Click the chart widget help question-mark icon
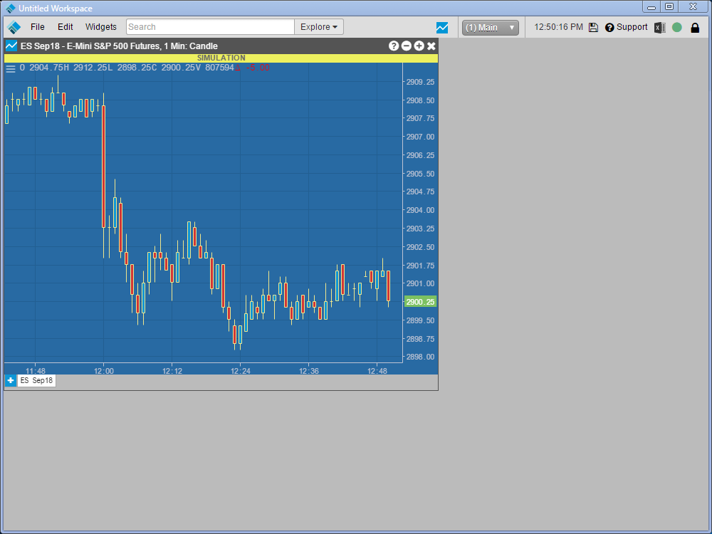Viewport: 712px width, 534px height. click(394, 46)
